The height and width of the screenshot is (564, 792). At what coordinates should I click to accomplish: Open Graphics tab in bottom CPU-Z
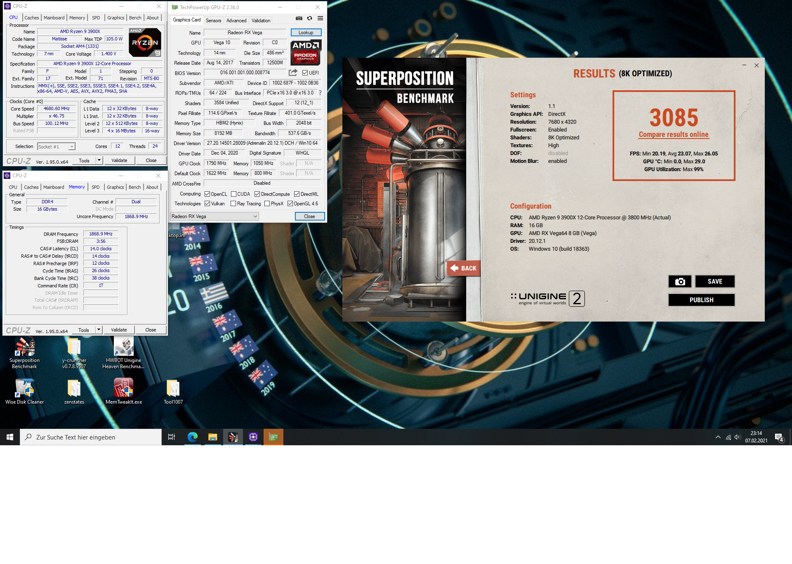point(115,187)
